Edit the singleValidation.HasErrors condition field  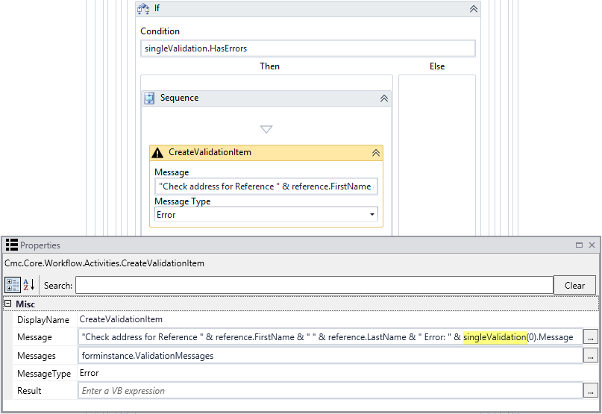[308, 48]
